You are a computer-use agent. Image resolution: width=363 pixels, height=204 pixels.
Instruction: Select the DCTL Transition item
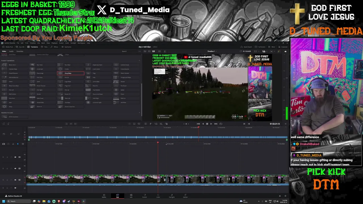(x=15, y=117)
